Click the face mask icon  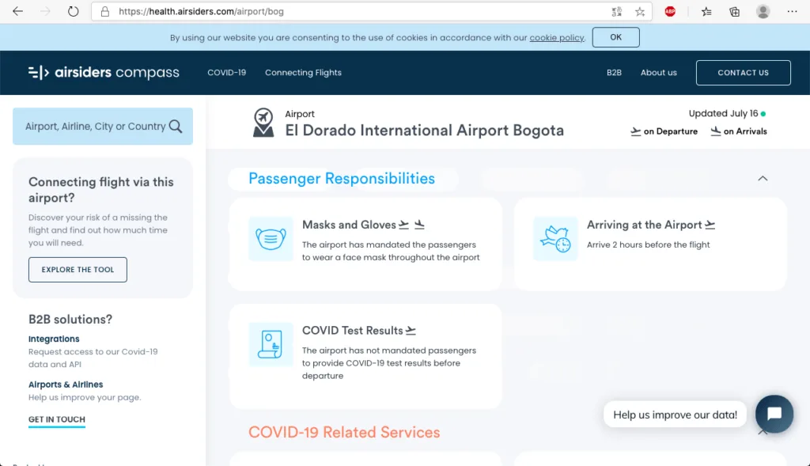pos(271,239)
